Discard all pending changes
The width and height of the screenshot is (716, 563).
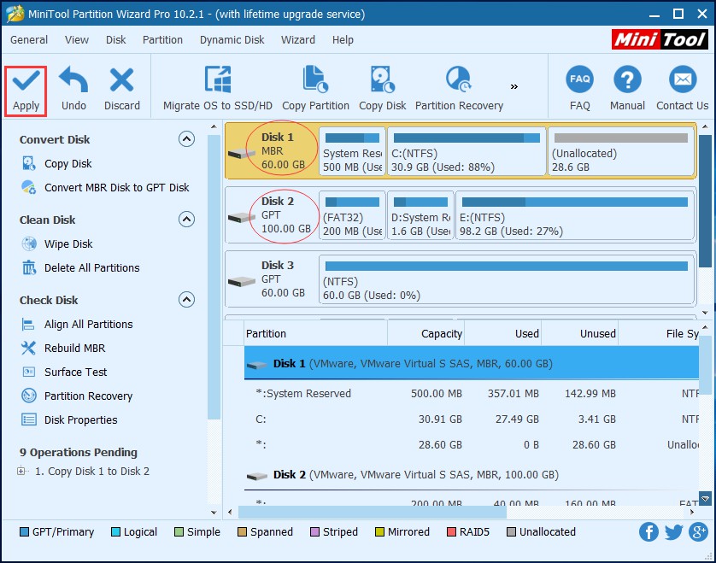coord(122,90)
